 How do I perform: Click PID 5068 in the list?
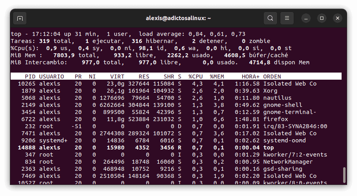[x=28, y=98]
